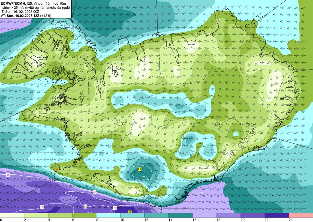Image resolution: width=313 pixels, height=222 pixels.
Task: Click the 'VT: Sun. 16.02.2025 12Z' line
Action: pyautogui.click(x=20, y=16)
